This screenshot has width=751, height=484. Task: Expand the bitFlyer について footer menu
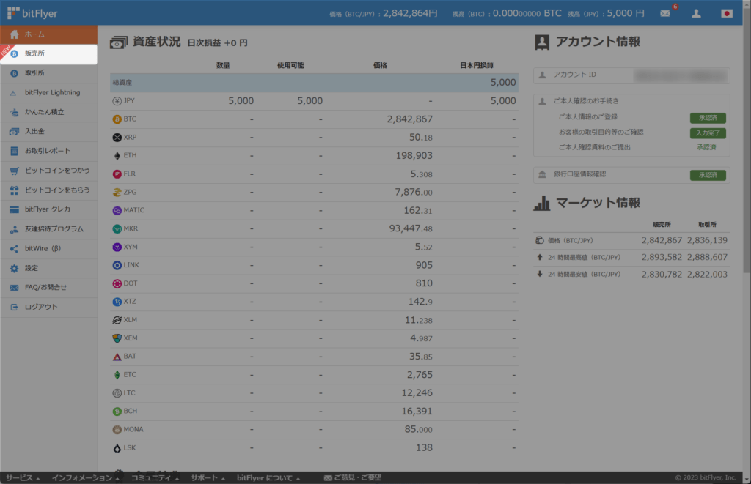pos(268,478)
